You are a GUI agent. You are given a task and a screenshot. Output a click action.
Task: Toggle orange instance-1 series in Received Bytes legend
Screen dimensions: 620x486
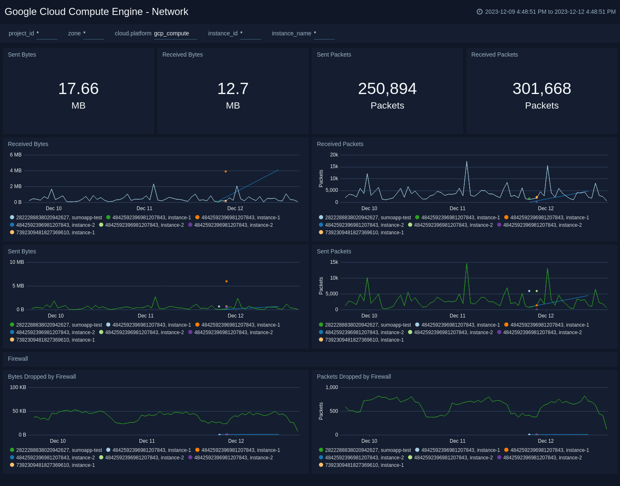pyautogui.click(x=238, y=218)
